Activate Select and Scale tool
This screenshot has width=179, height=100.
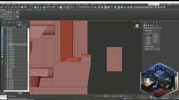coord(41,7)
